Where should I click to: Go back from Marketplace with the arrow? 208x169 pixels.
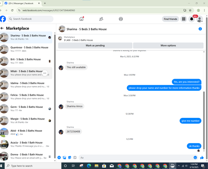pos(2,28)
